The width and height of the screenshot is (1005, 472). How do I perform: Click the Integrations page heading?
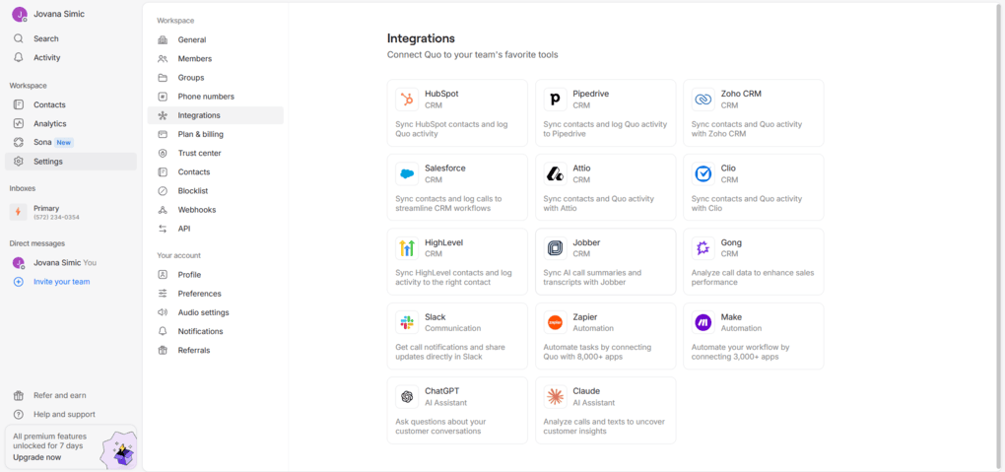(421, 38)
